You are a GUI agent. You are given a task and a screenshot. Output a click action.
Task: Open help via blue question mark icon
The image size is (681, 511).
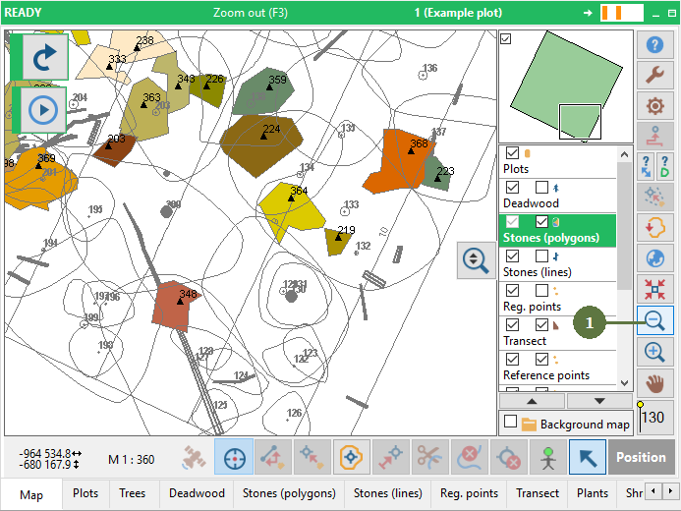pyautogui.click(x=653, y=45)
